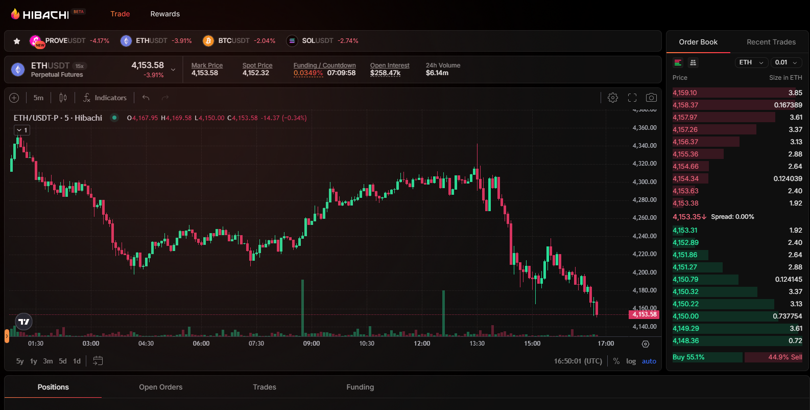Open the 16:50:01 (UTC) timezone menu
The width and height of the screenshot is (810, 410).
click(578, 361)
